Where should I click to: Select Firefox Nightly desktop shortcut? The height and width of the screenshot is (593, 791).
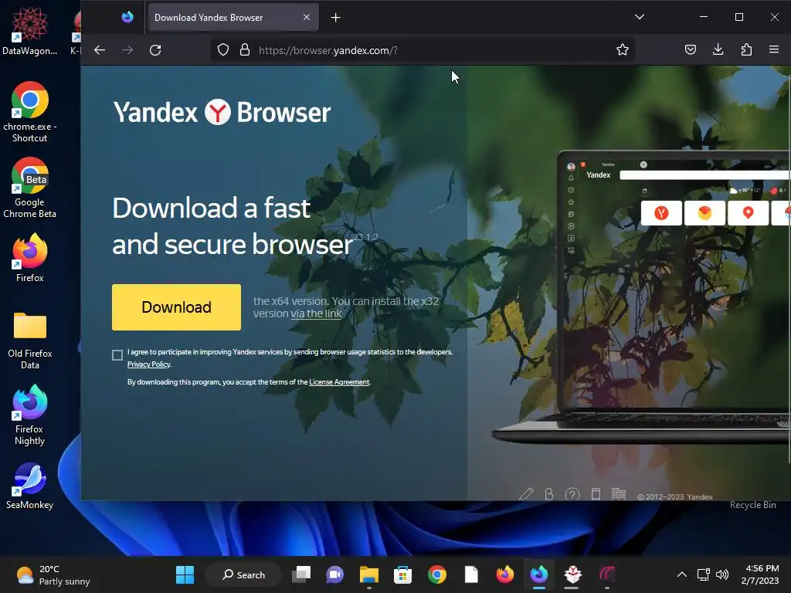tap(30, 415)
